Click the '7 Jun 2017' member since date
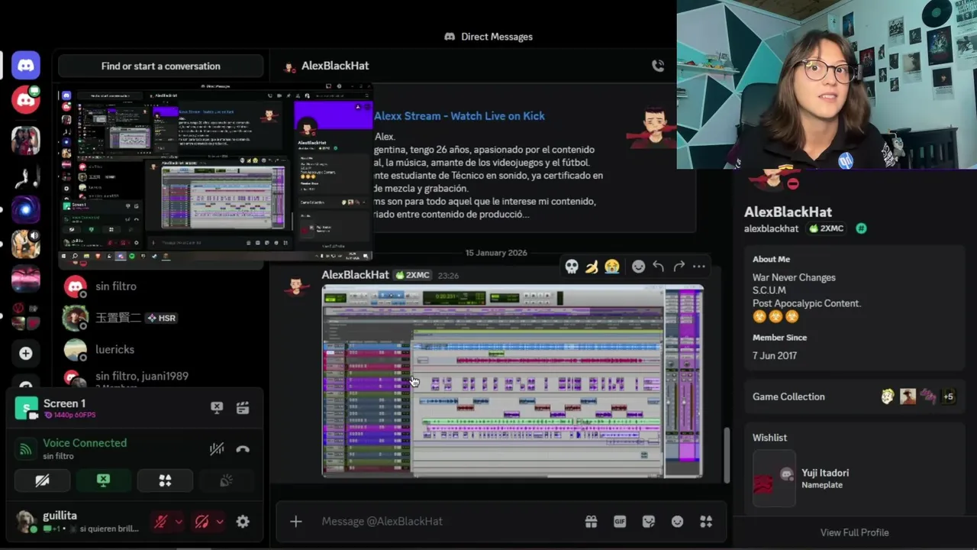This screenshot has height=550, width=977. 775,355
